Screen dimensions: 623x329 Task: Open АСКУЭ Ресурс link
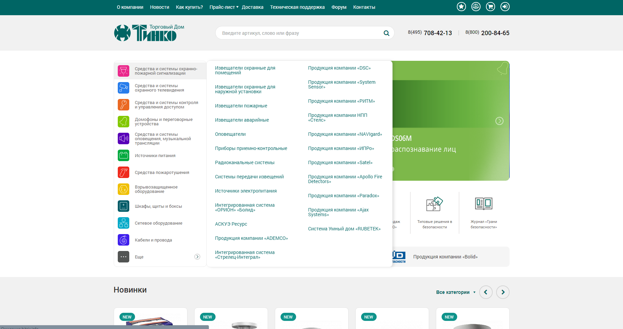click(231, 224)
